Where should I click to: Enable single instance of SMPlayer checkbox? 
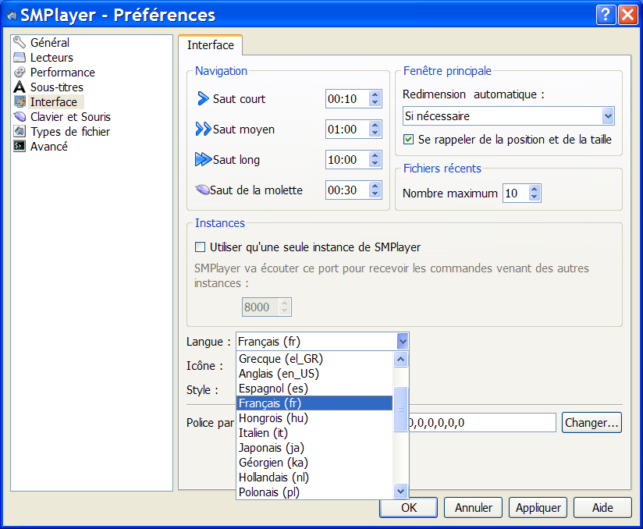tap(200, 247)
